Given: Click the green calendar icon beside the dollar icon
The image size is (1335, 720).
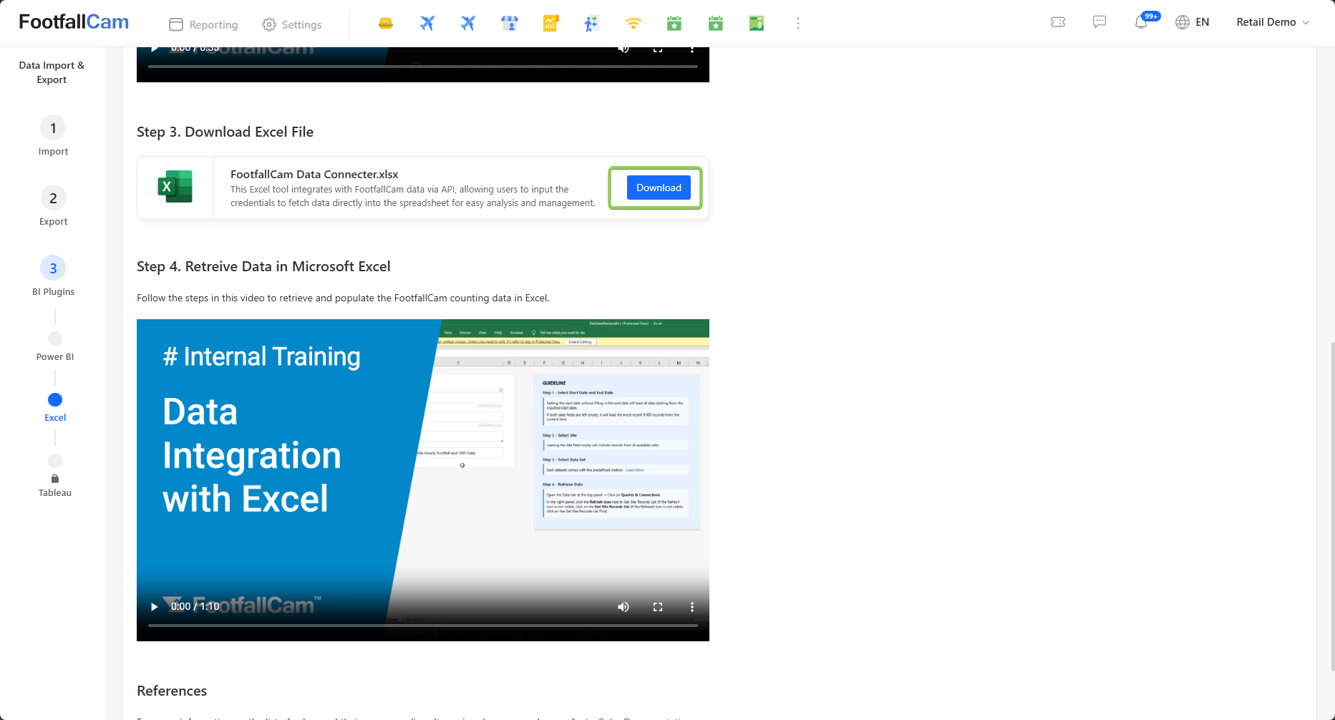Looking at the screenshot, I should click(716, 24).
